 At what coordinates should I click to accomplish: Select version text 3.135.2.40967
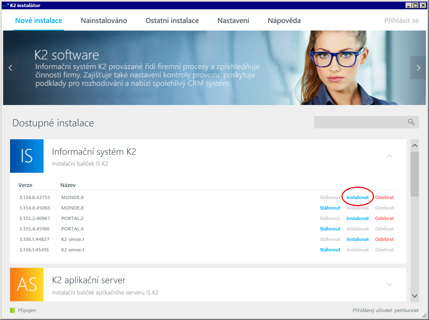coord(34,218)
